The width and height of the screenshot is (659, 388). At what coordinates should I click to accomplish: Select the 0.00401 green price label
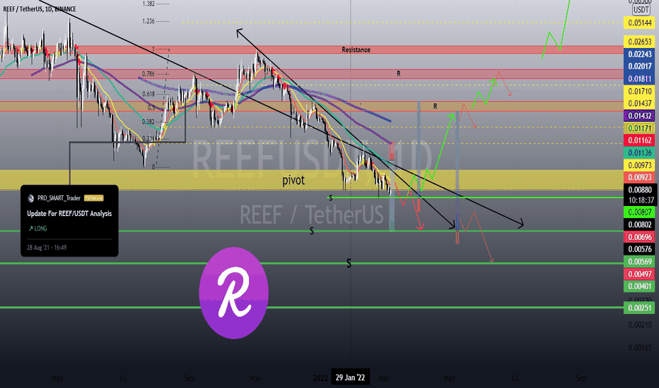click(x=640, y=286)
